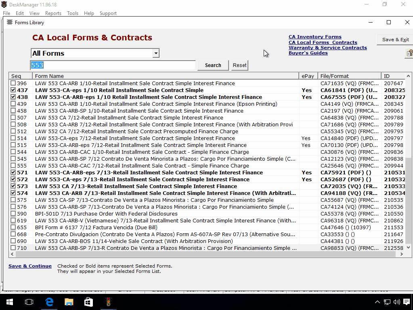Viewport: 413px width, 310px height.
Task: Follow the Buyer's Guides link
Action: 308,52
